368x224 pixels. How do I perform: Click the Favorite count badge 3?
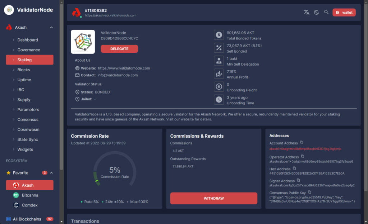[x=45, y=173]
